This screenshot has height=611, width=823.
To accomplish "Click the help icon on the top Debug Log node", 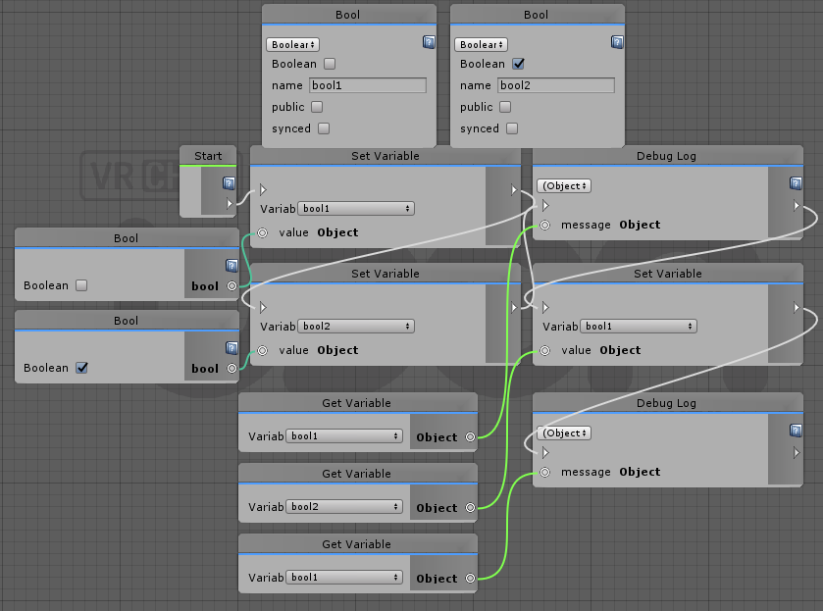I will (796, 183).
